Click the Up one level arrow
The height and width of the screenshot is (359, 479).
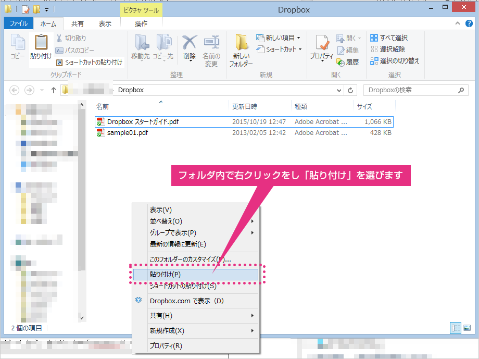[x=54, y=90]
